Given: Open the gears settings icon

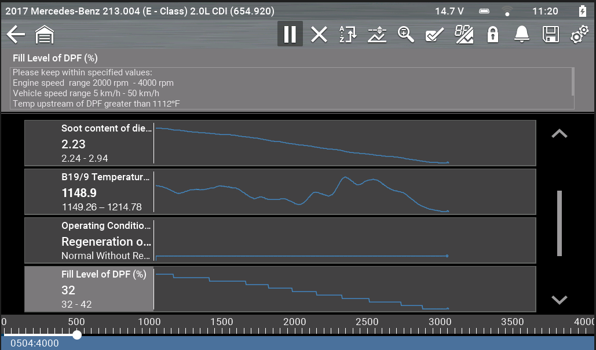Looking at the screenshot, I should point(579,35).
